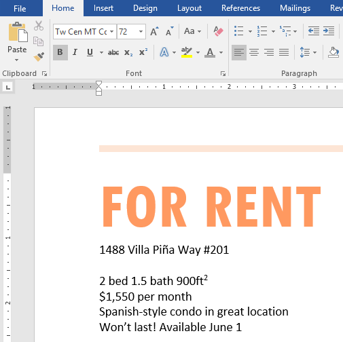Click the Copy icon in Clipboard group
The width and height of the screenshot is (343, 342).
click(38, 41)
